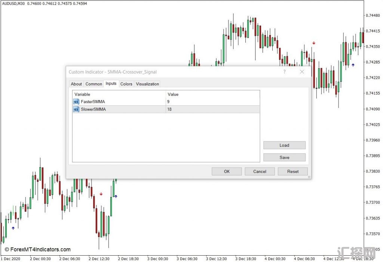This screenshot has height=262, width=383.
Task: Click the dialog resize grip corner
Action: 309,177
